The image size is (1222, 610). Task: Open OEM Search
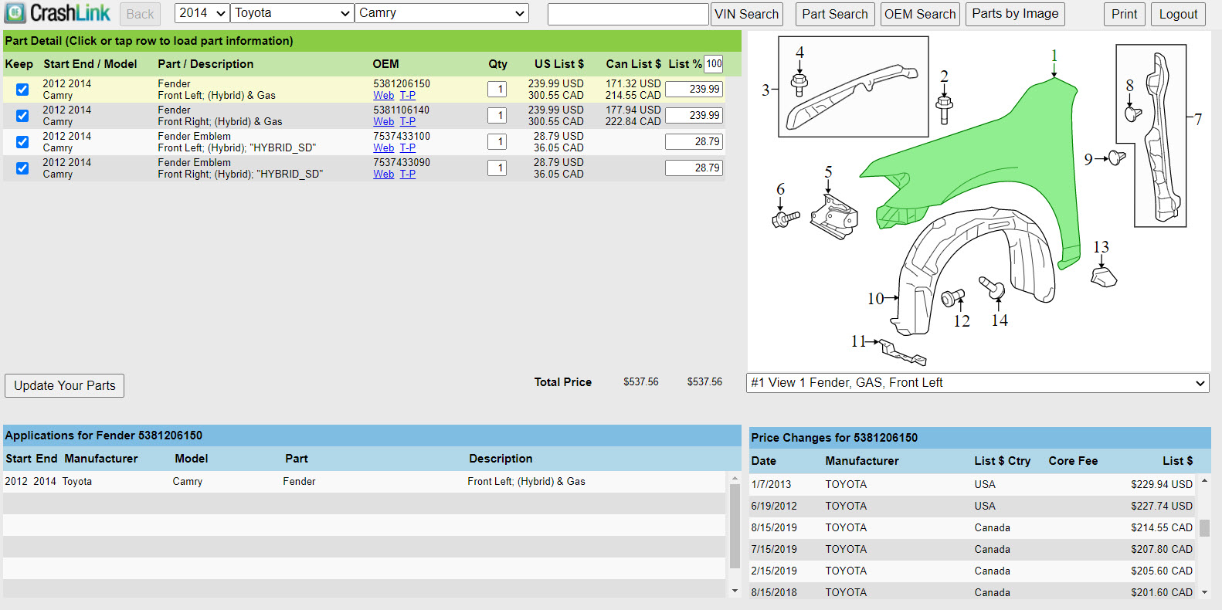[x=920, y=14]
